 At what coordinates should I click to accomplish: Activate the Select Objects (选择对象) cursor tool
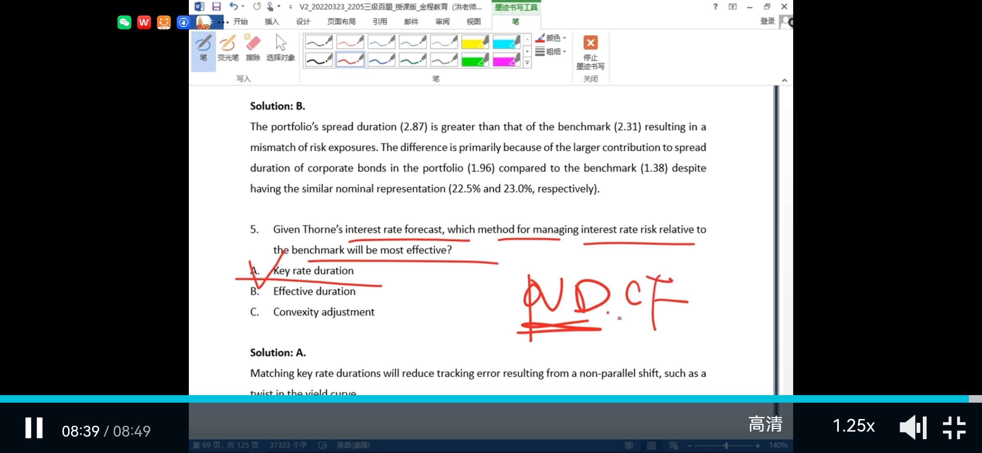(281, 48)
